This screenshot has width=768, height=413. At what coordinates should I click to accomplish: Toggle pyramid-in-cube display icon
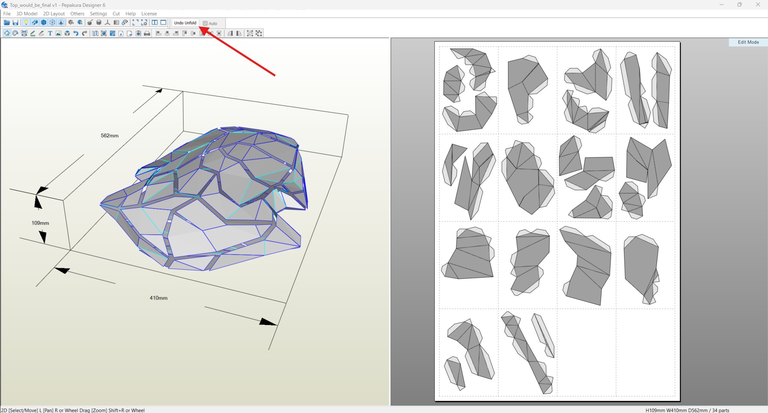point(61,23)
